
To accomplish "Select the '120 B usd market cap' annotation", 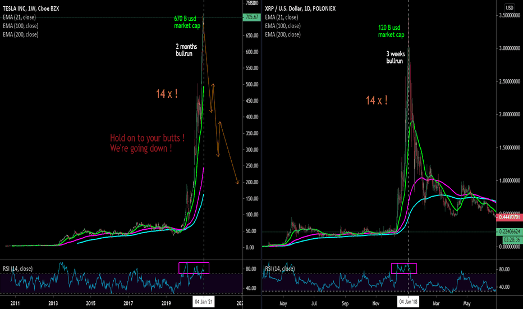I will pos(391,31).
